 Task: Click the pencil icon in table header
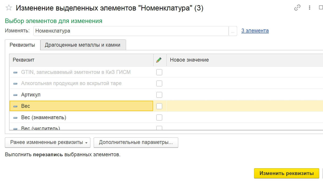coord(159,60)
